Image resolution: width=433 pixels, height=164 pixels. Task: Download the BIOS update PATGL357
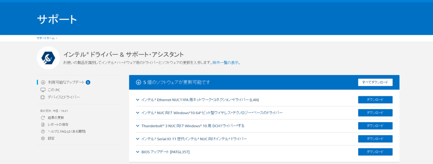pyautogui.click(x=375, y=152)
